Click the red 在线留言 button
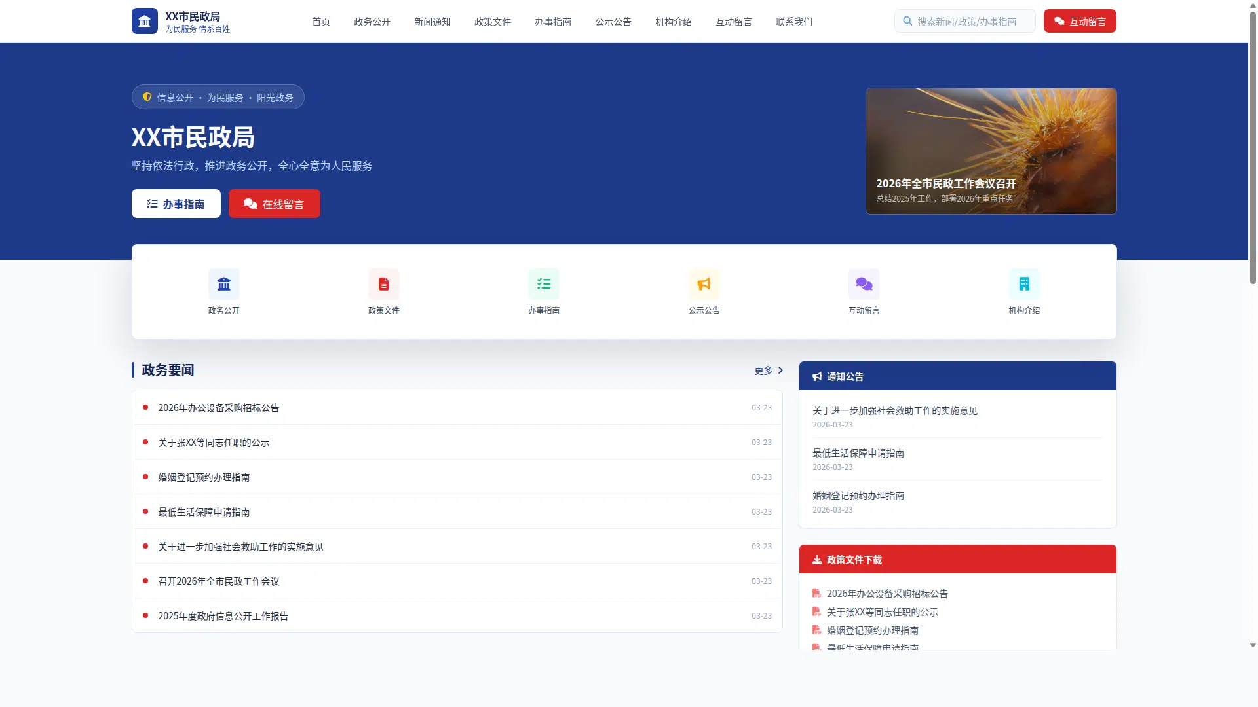The height and width of the screenshot is (707, 1258). 274,204
